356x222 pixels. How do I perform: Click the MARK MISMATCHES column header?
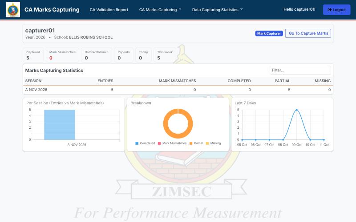tap(177, 81)
